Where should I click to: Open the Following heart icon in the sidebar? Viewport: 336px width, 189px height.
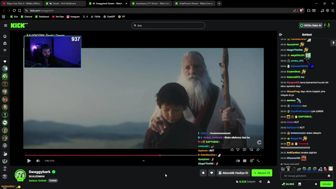click(5, 50)
